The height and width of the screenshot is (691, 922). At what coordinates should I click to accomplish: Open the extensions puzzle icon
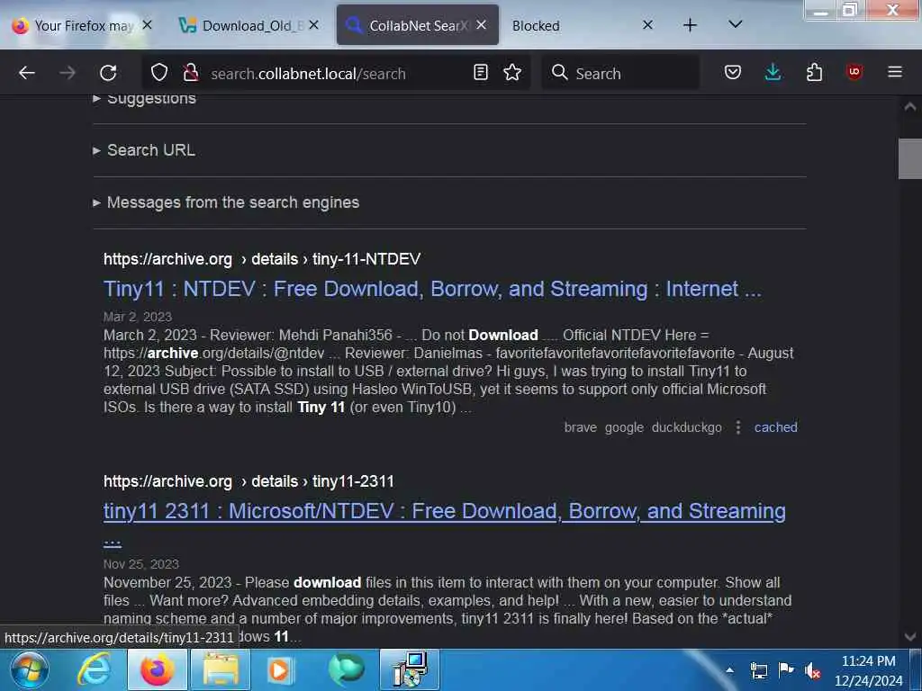point(814,72)
